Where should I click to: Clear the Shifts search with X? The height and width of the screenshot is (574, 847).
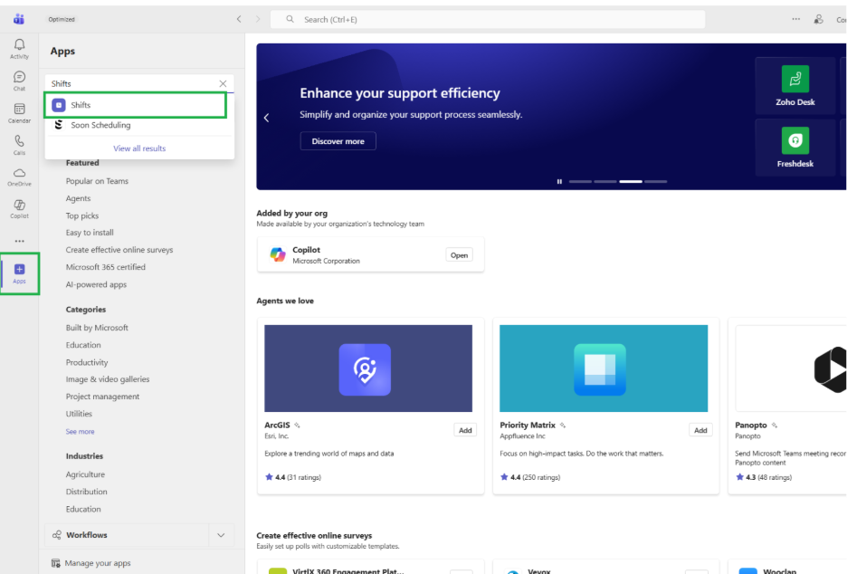pyautogui.click(x=223, y=83)
